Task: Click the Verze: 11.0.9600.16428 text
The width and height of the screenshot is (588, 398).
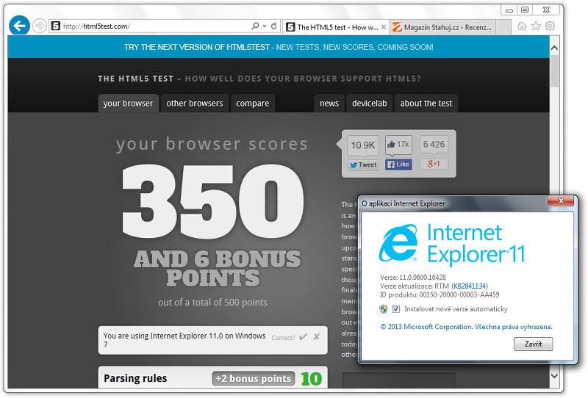Action: 412,278
